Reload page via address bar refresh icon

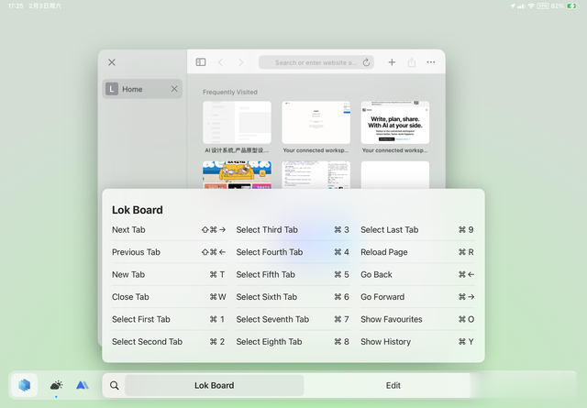point(366,62)
